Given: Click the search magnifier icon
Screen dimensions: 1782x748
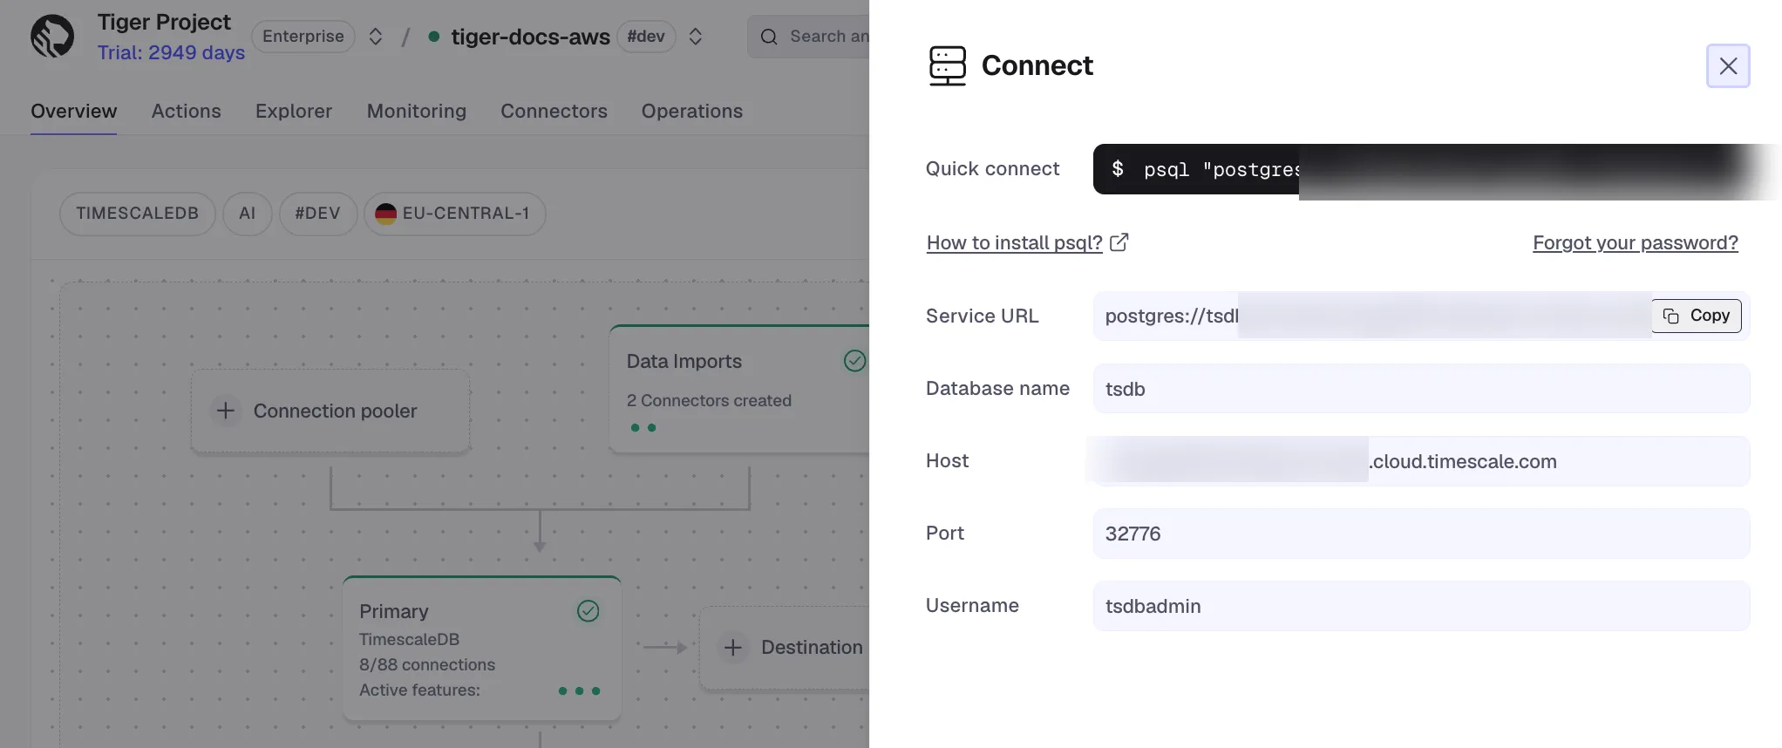Looking at the screenshot, I should pyautogui.click(x=769, y=37).
